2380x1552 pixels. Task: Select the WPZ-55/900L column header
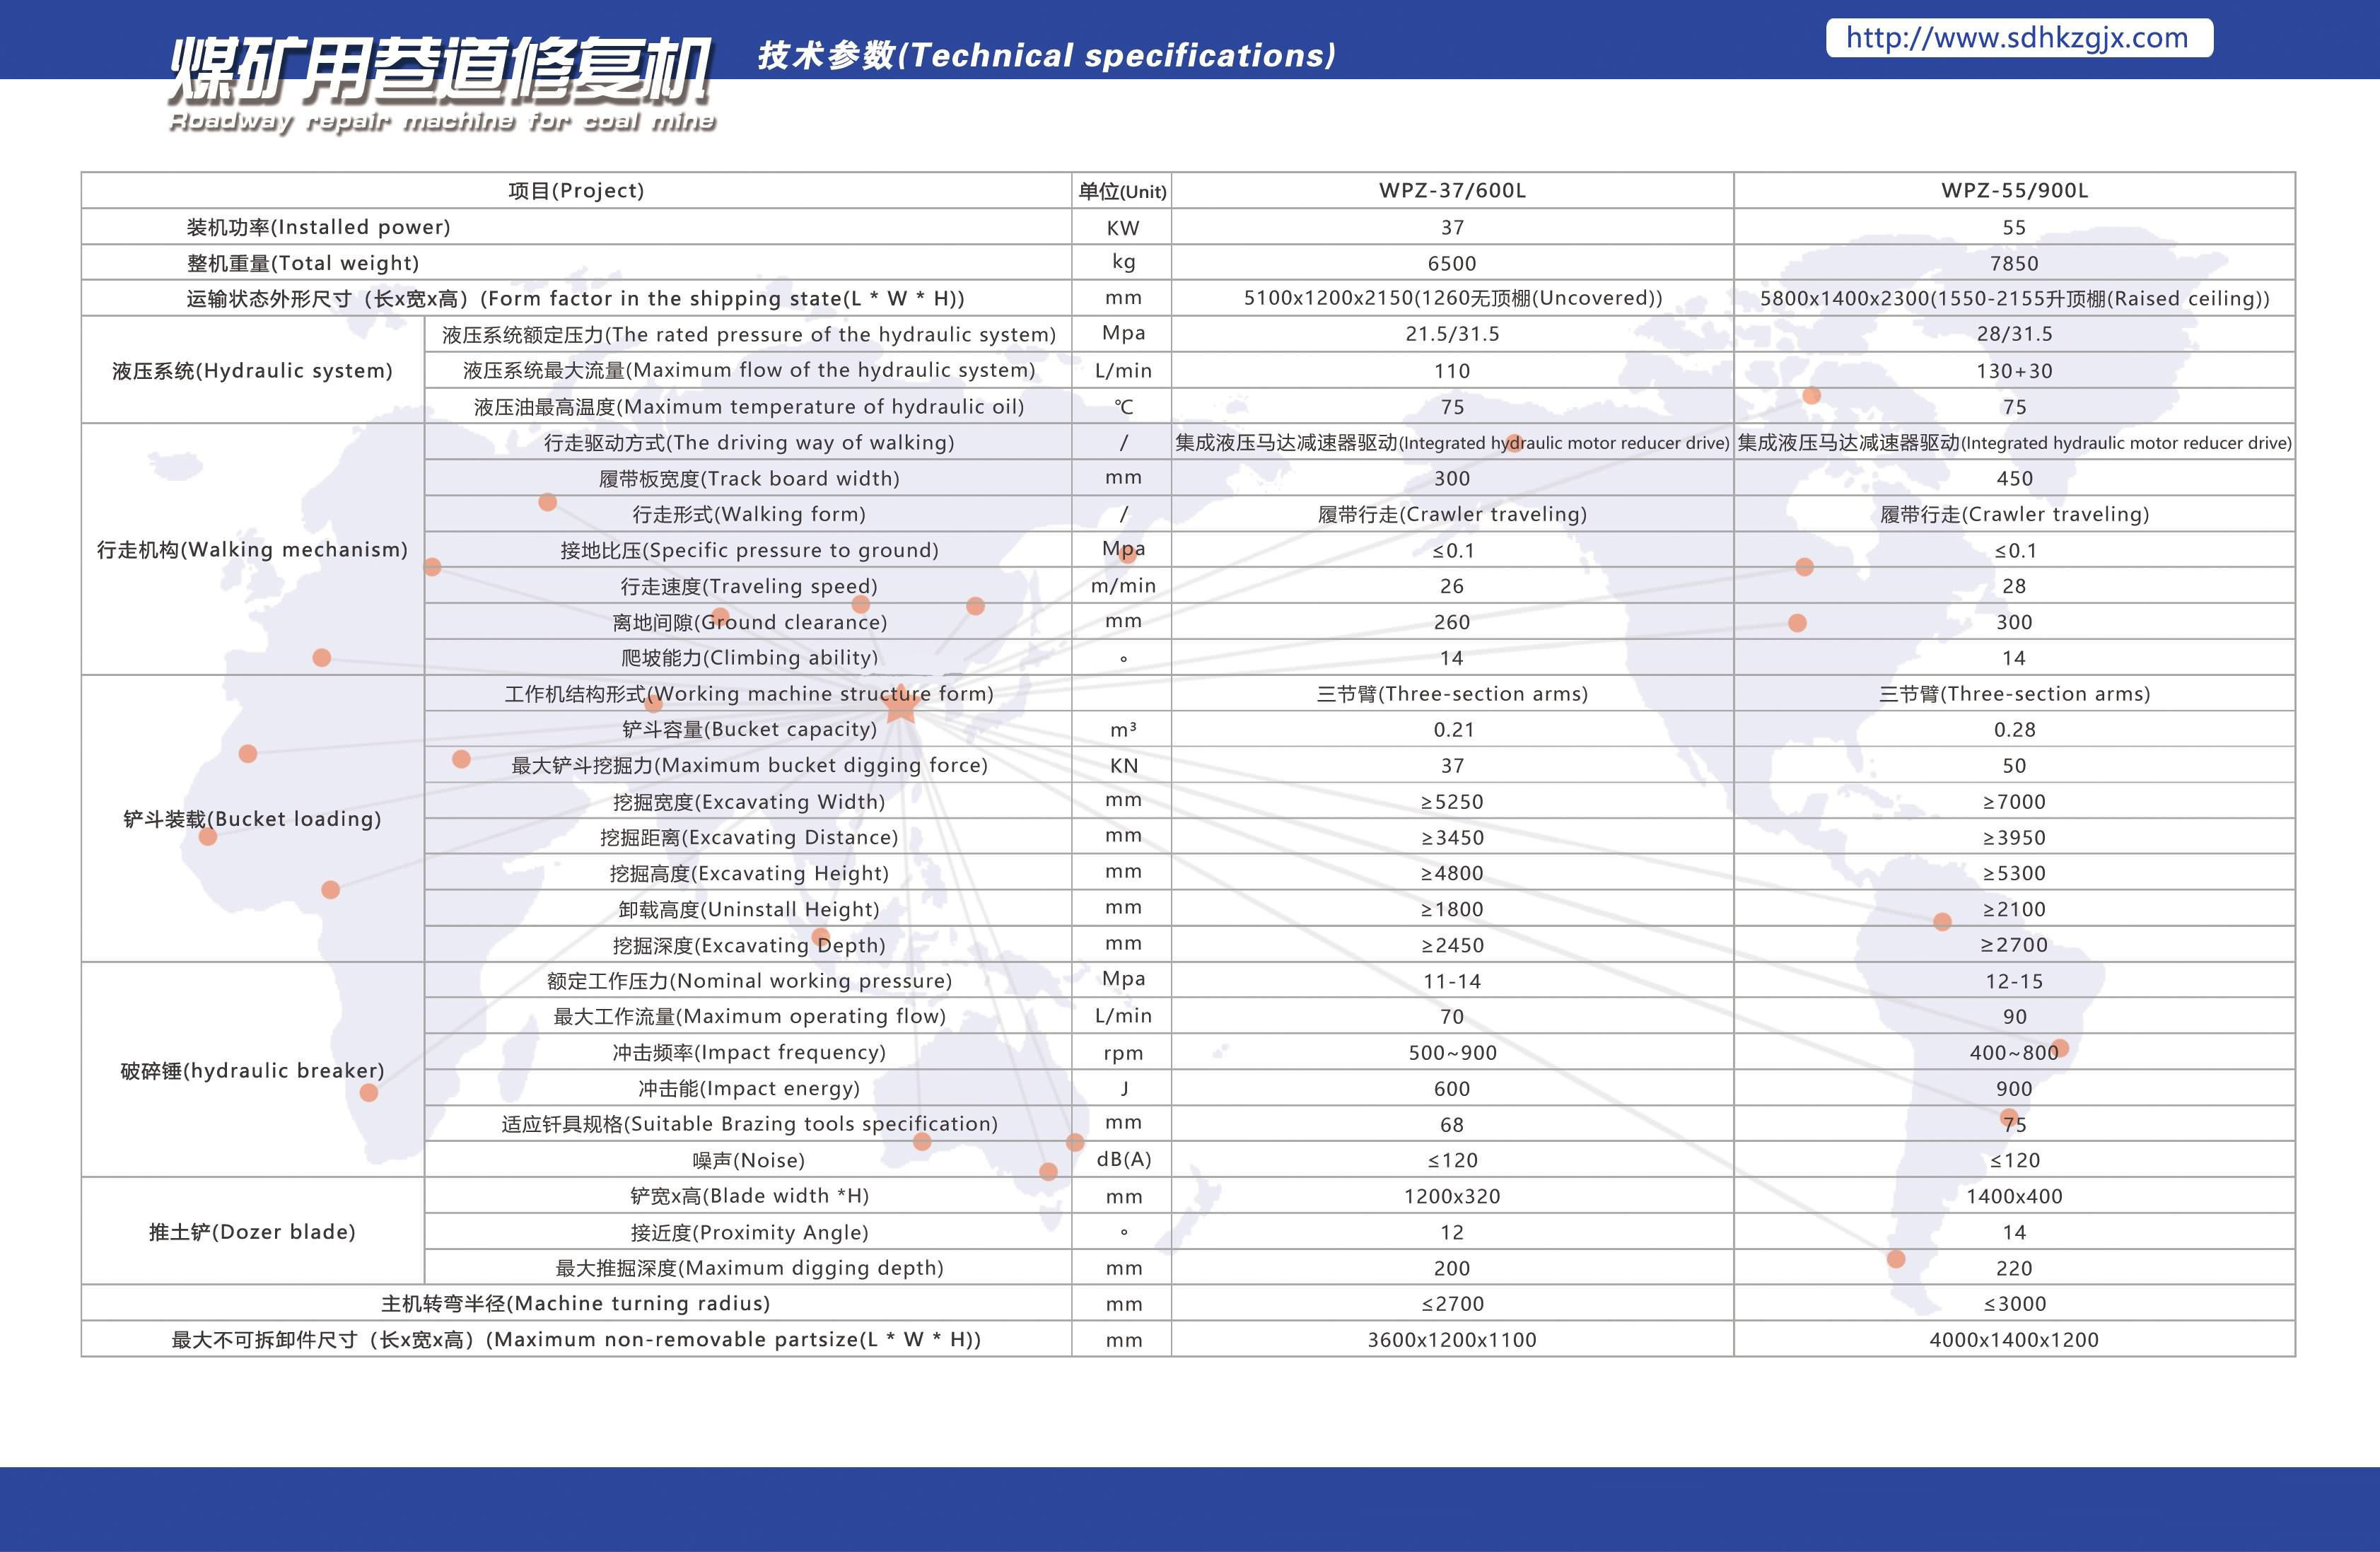[2014, 190]
